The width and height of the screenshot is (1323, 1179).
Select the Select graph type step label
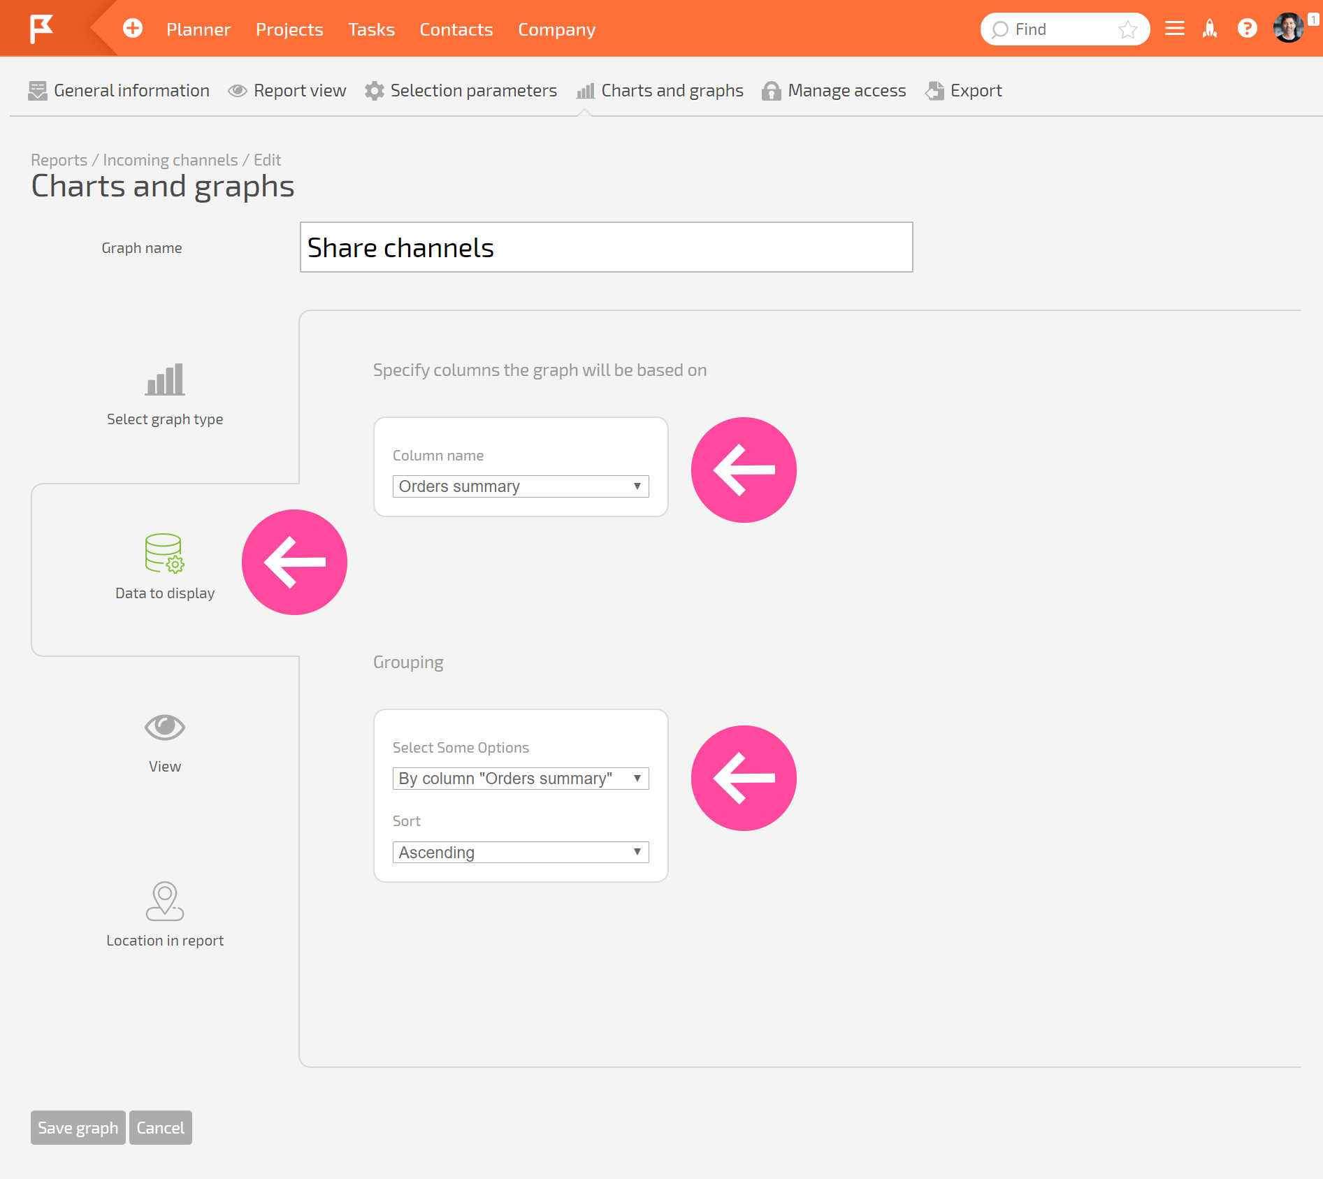(x=165, y=419)
